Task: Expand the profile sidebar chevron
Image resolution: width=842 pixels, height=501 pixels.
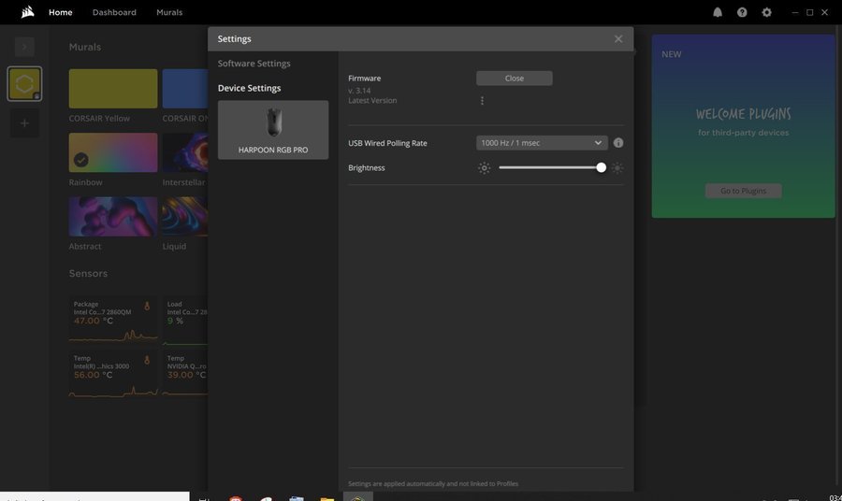Action: point(24,47)
